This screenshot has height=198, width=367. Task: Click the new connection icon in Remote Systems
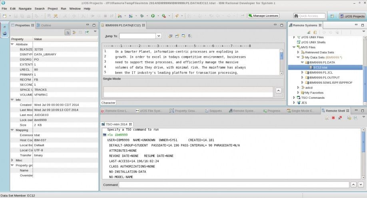point(309,32)
